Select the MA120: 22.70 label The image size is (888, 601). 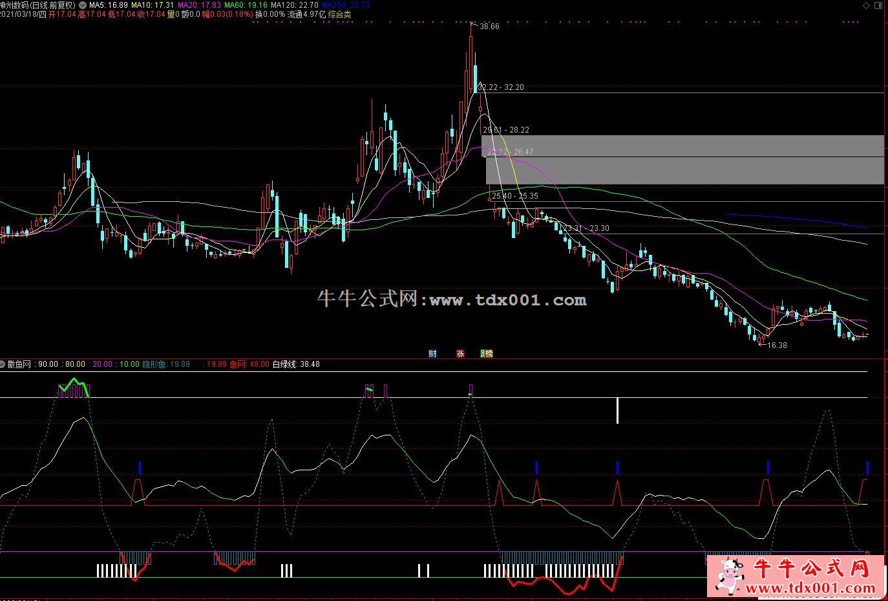pos(294,5)
